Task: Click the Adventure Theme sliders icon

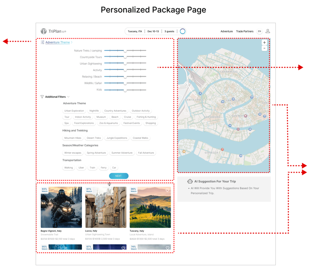Action: (42, 42)
